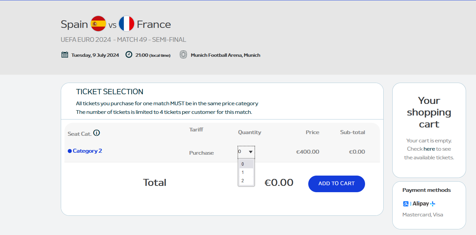Click the Alipay logo icon
The image size is (476, 235).
(x=406, y=204)
